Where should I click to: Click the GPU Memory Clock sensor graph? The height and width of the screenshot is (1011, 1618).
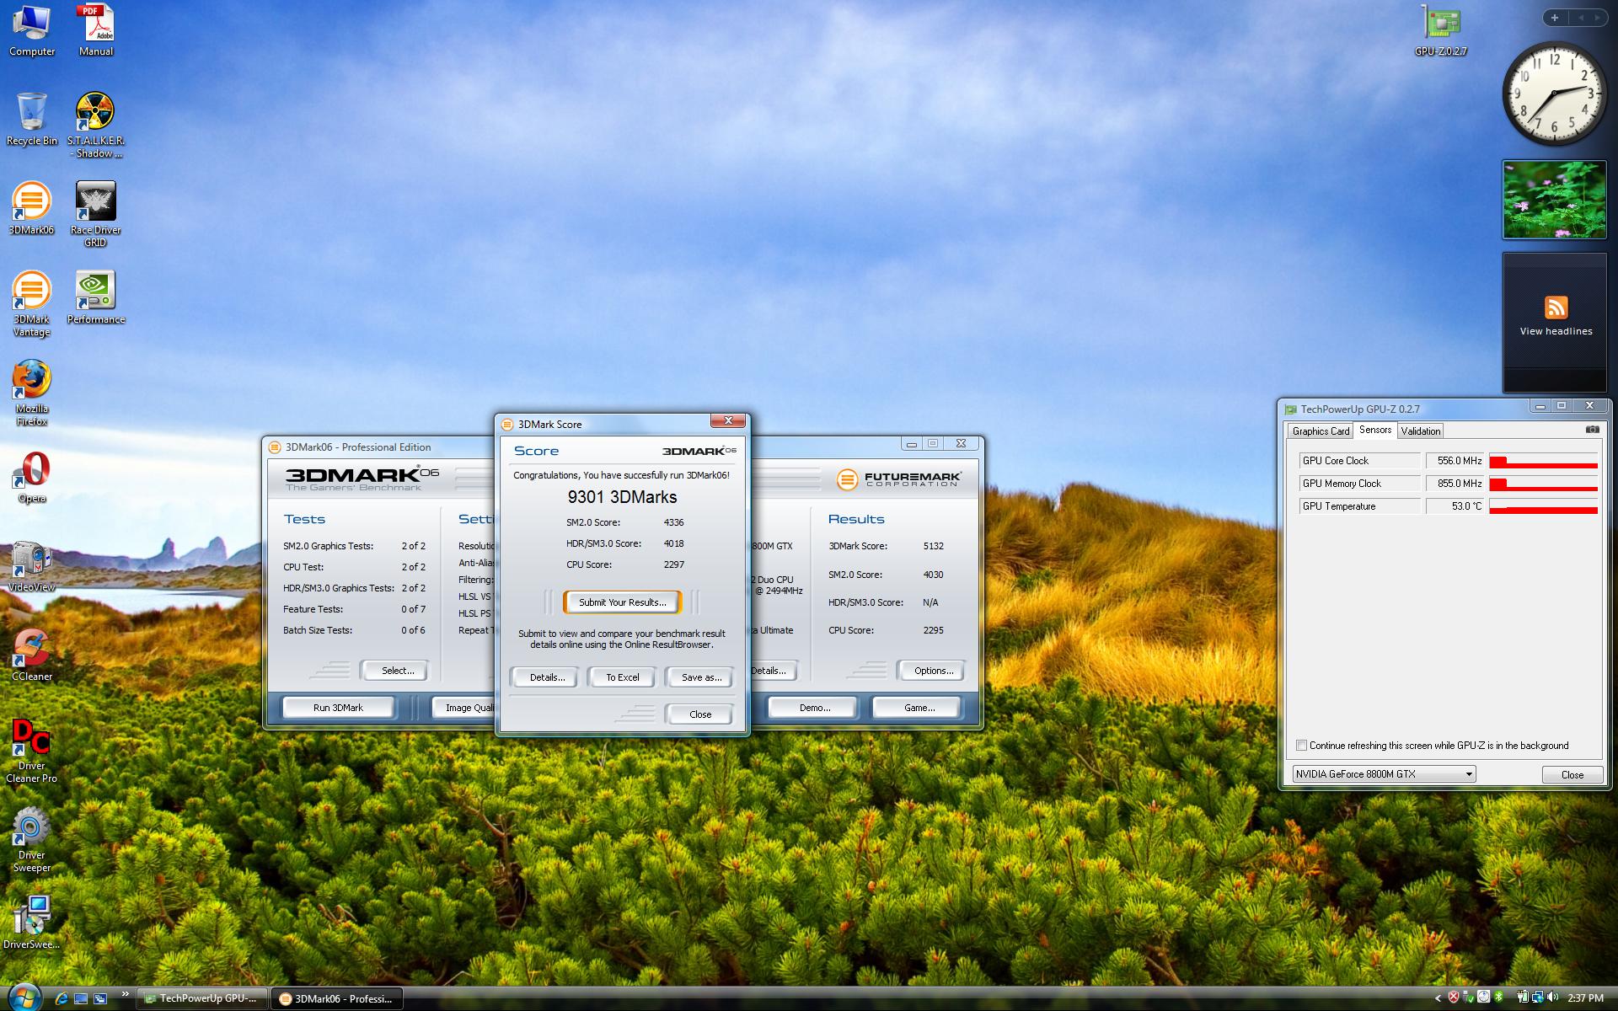[x=1543, y=484]
